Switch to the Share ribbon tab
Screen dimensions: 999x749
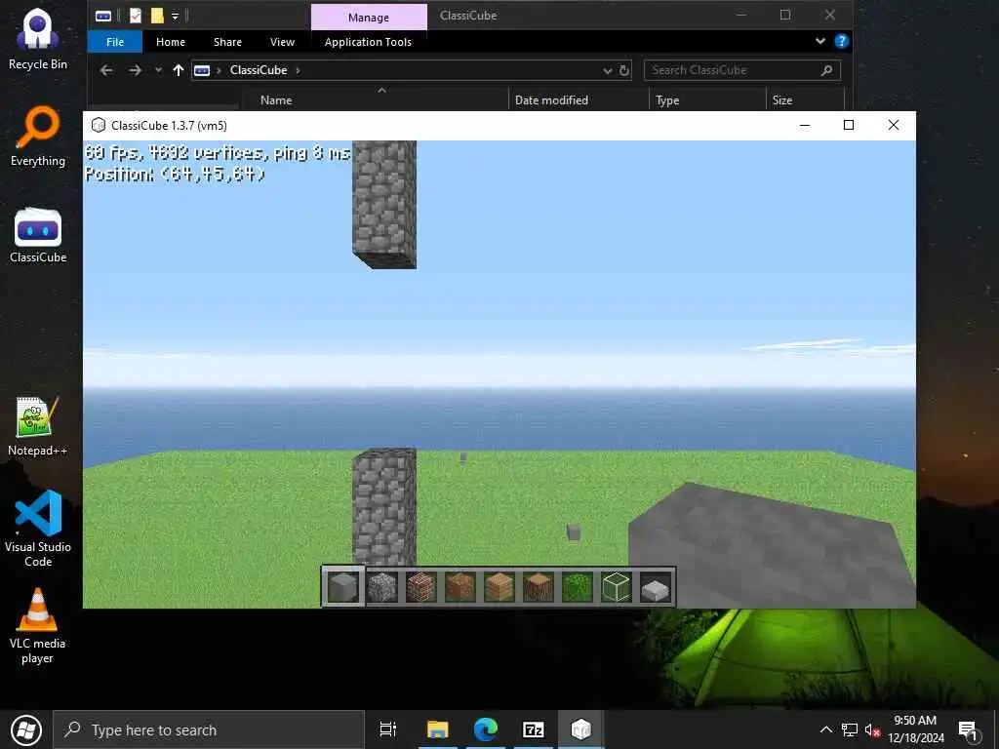227,42
